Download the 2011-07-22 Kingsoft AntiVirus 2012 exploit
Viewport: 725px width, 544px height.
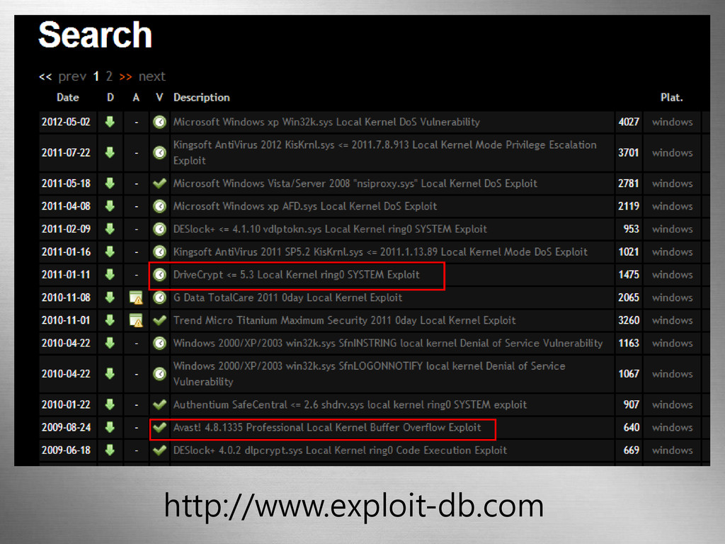click(x=110, y=153)
